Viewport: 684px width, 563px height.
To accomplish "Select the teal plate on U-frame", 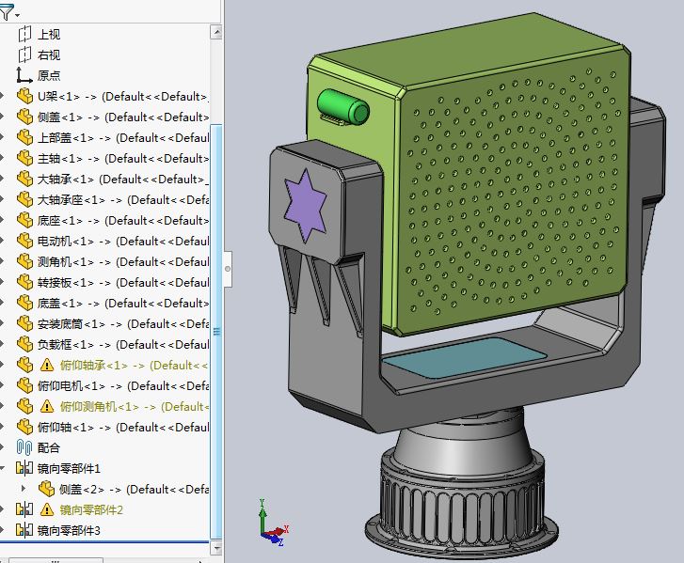I will [464, 357].
